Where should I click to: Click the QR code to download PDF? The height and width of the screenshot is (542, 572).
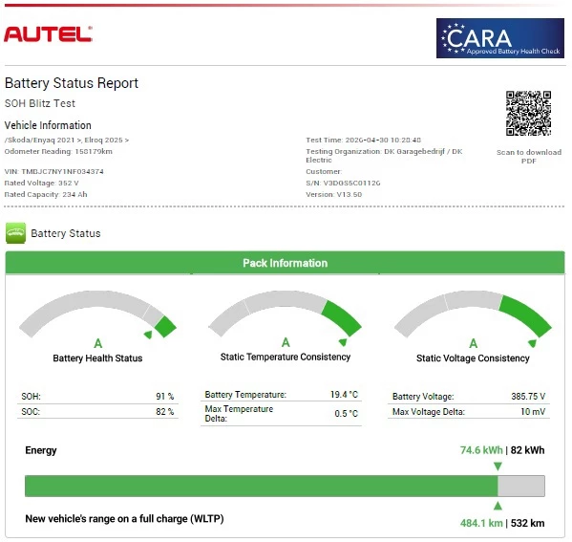[x=528, y=113]
